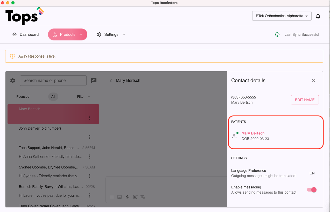Switch to the Focused tab

point(23,97)
